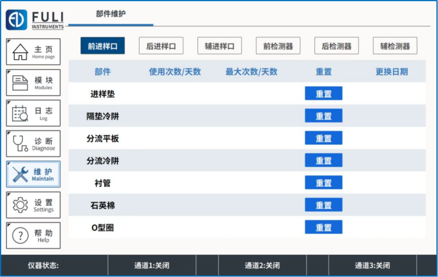
Task: Click the 通道2:关闭 status entry
Action: pos(262,265)
